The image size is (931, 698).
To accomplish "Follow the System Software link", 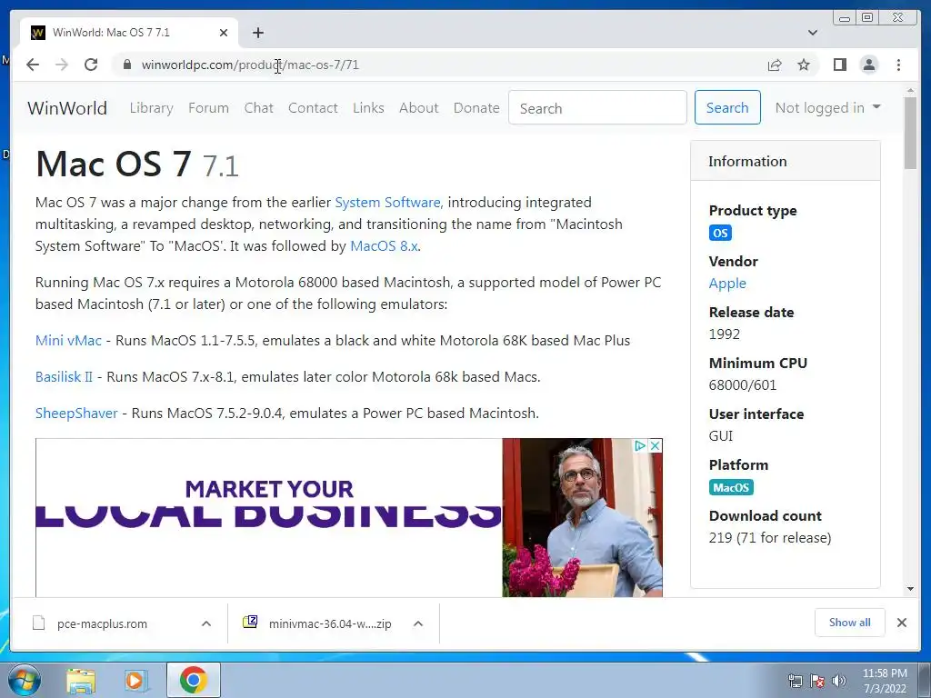I will coord(388,203).
